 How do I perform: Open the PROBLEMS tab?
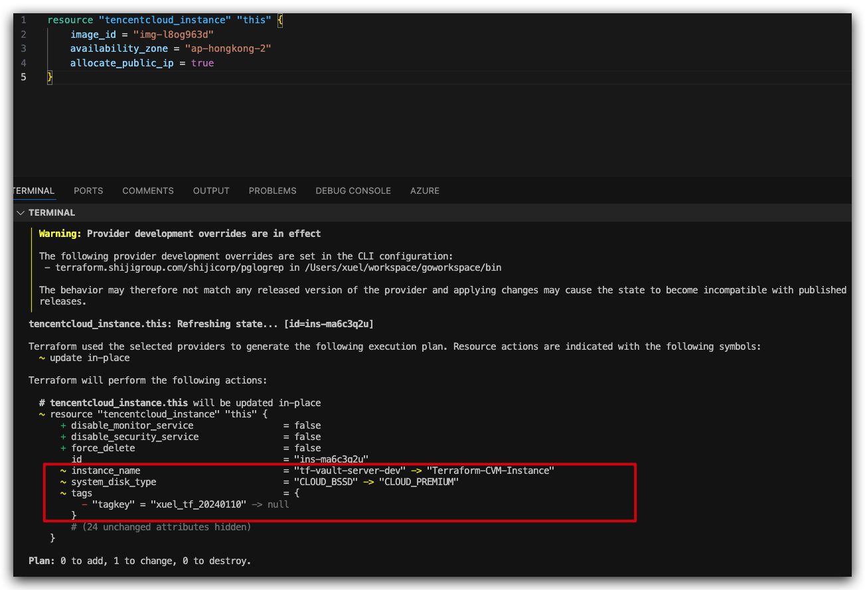272,190
